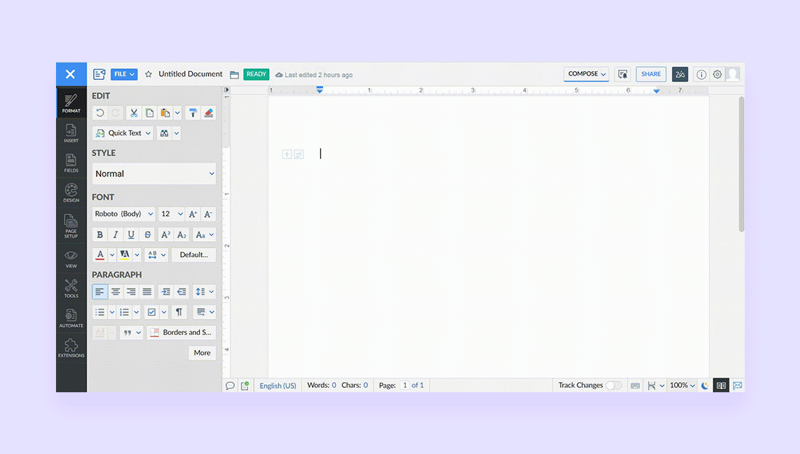The width and height of the screenshot is (800, 454).
Task: Click the More button under Paragraph section
Action: tap(201, 353)
